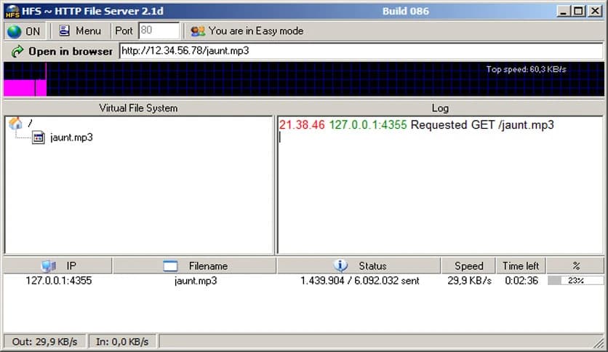Screen dimensions: 608x352
Task: Click the Port number field
Action: 159,31
